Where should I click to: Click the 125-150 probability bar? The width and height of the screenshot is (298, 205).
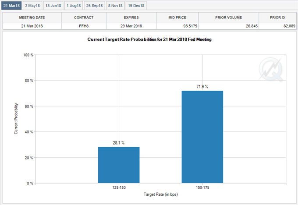point(119,165)
